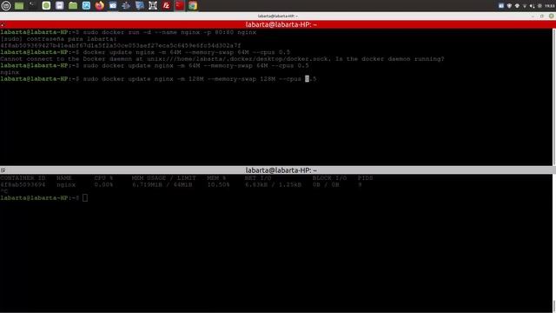Viewport: 556px width, 313px height.
Task: Open the top terminal pane's group menu icon
Action: 3,24
